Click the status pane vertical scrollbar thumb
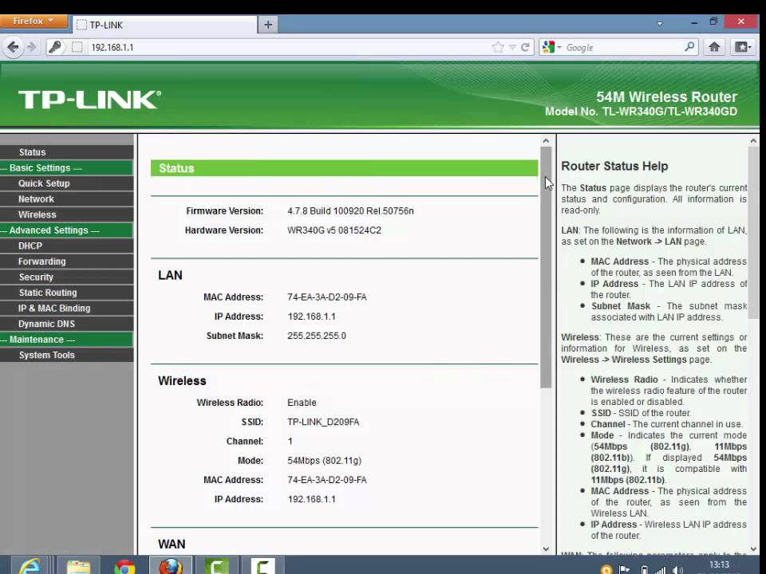Screen dimensions: 766x574 (x=546, y=268)
